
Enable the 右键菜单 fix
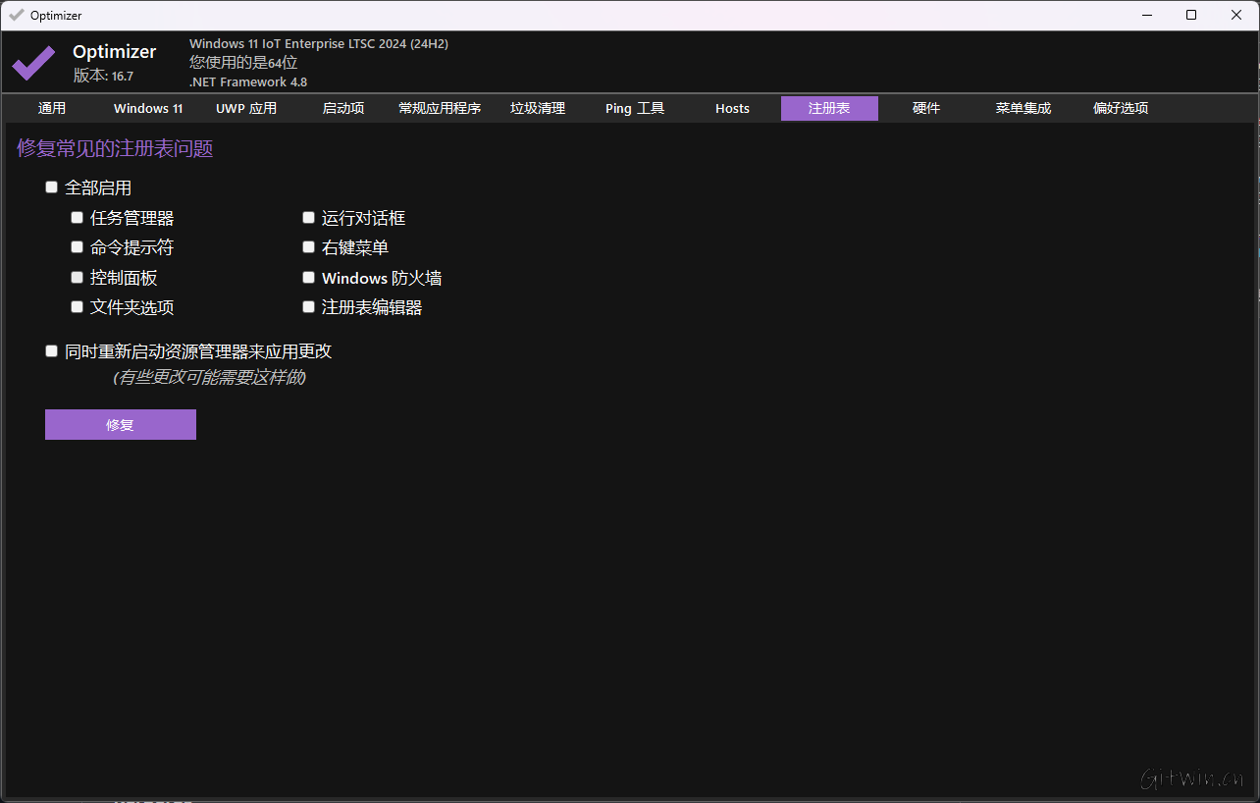click(308, 246)
